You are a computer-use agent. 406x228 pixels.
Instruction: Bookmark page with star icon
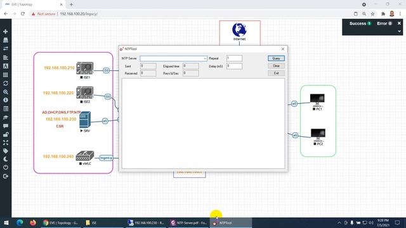click(372, 14)
